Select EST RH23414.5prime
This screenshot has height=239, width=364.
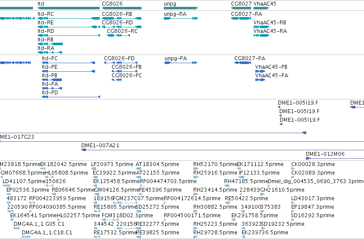[215, 190]
